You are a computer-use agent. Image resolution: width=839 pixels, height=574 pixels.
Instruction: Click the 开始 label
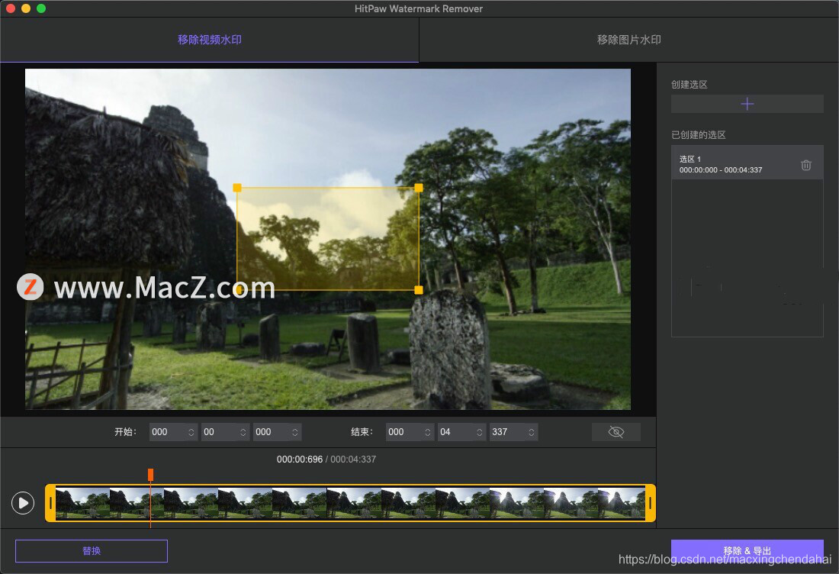pyautogui.click(x=126, y=432)
